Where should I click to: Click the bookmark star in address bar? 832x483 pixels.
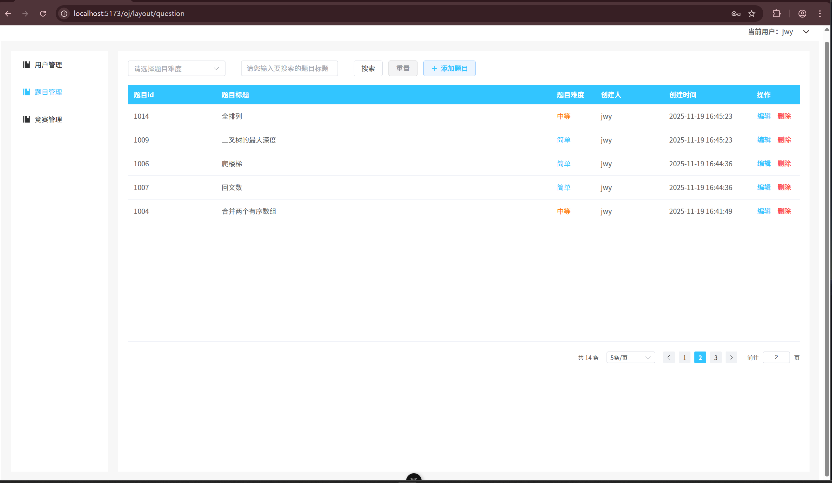point(751,14)
